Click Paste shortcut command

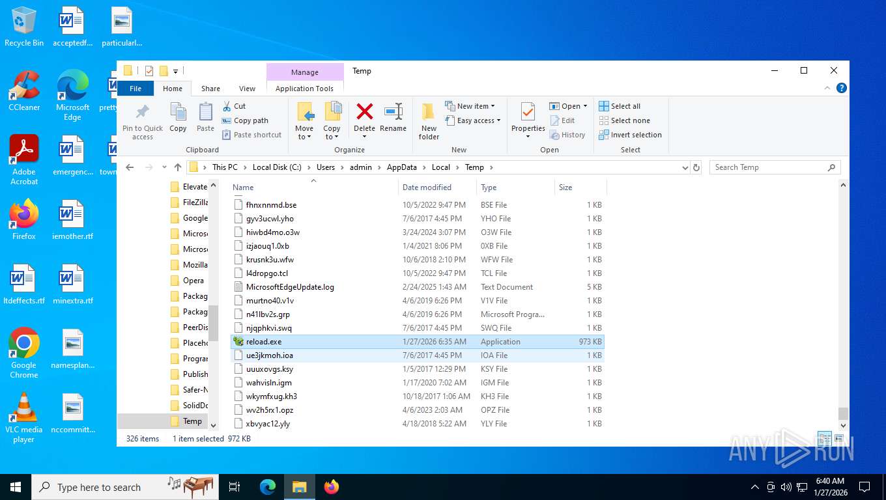(x=251, y=135)
